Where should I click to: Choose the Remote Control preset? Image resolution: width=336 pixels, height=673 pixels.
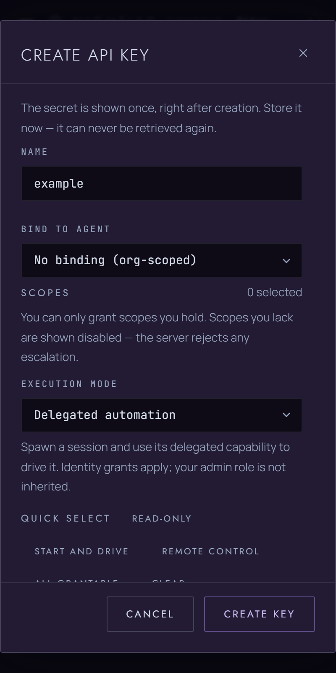tap(210, 551)
